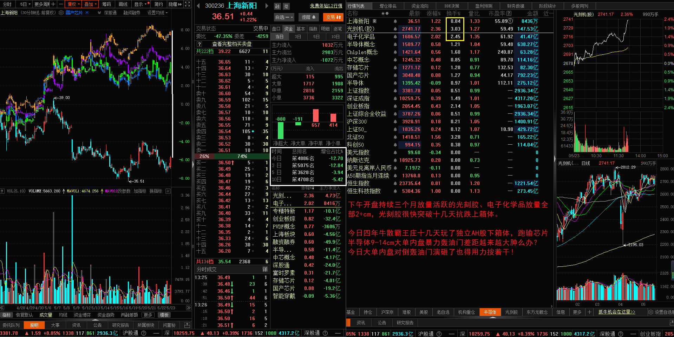Open the DDE决策 tab
Screen dimensions: 674x337
click(452, 6)
